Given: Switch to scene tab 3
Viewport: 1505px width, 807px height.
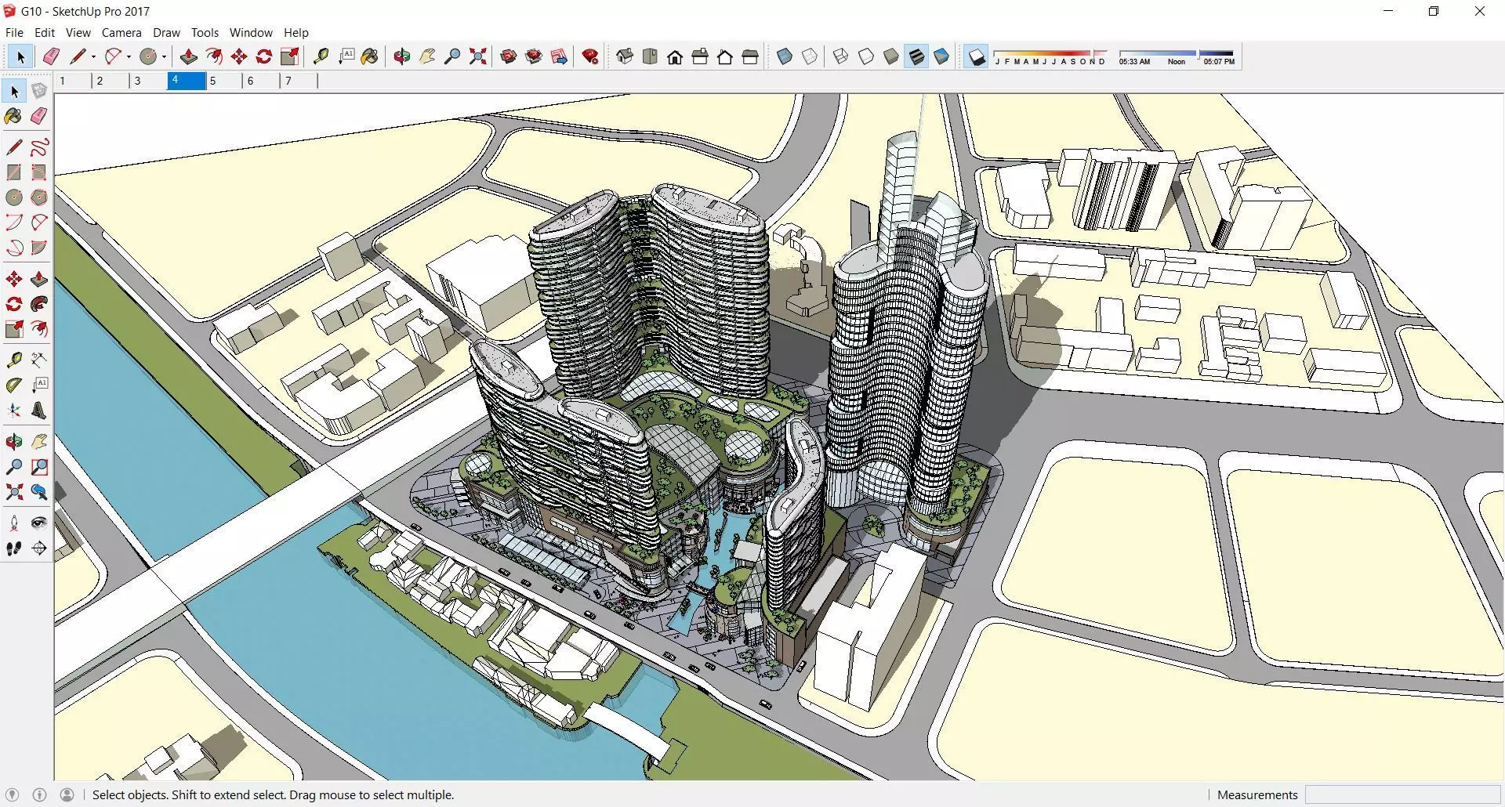Looking at the screenshot, I should (147, 81).
